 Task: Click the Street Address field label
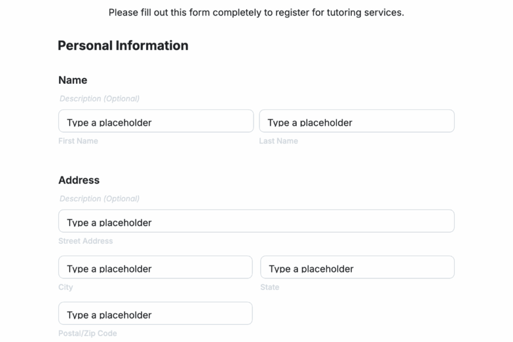pyautogui.click(x=85, y=241)
